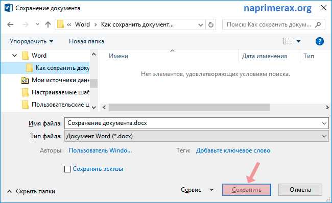Select Word folder in the tree
The width and height of the screenshot is (332, 203).
click(x=39, y=56)
